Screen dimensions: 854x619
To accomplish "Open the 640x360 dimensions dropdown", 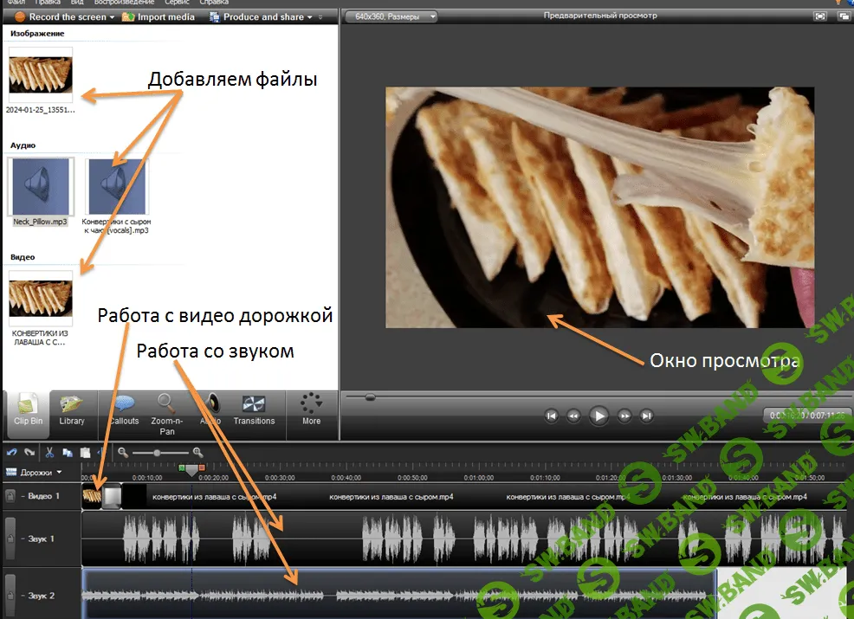I will 388,16.
